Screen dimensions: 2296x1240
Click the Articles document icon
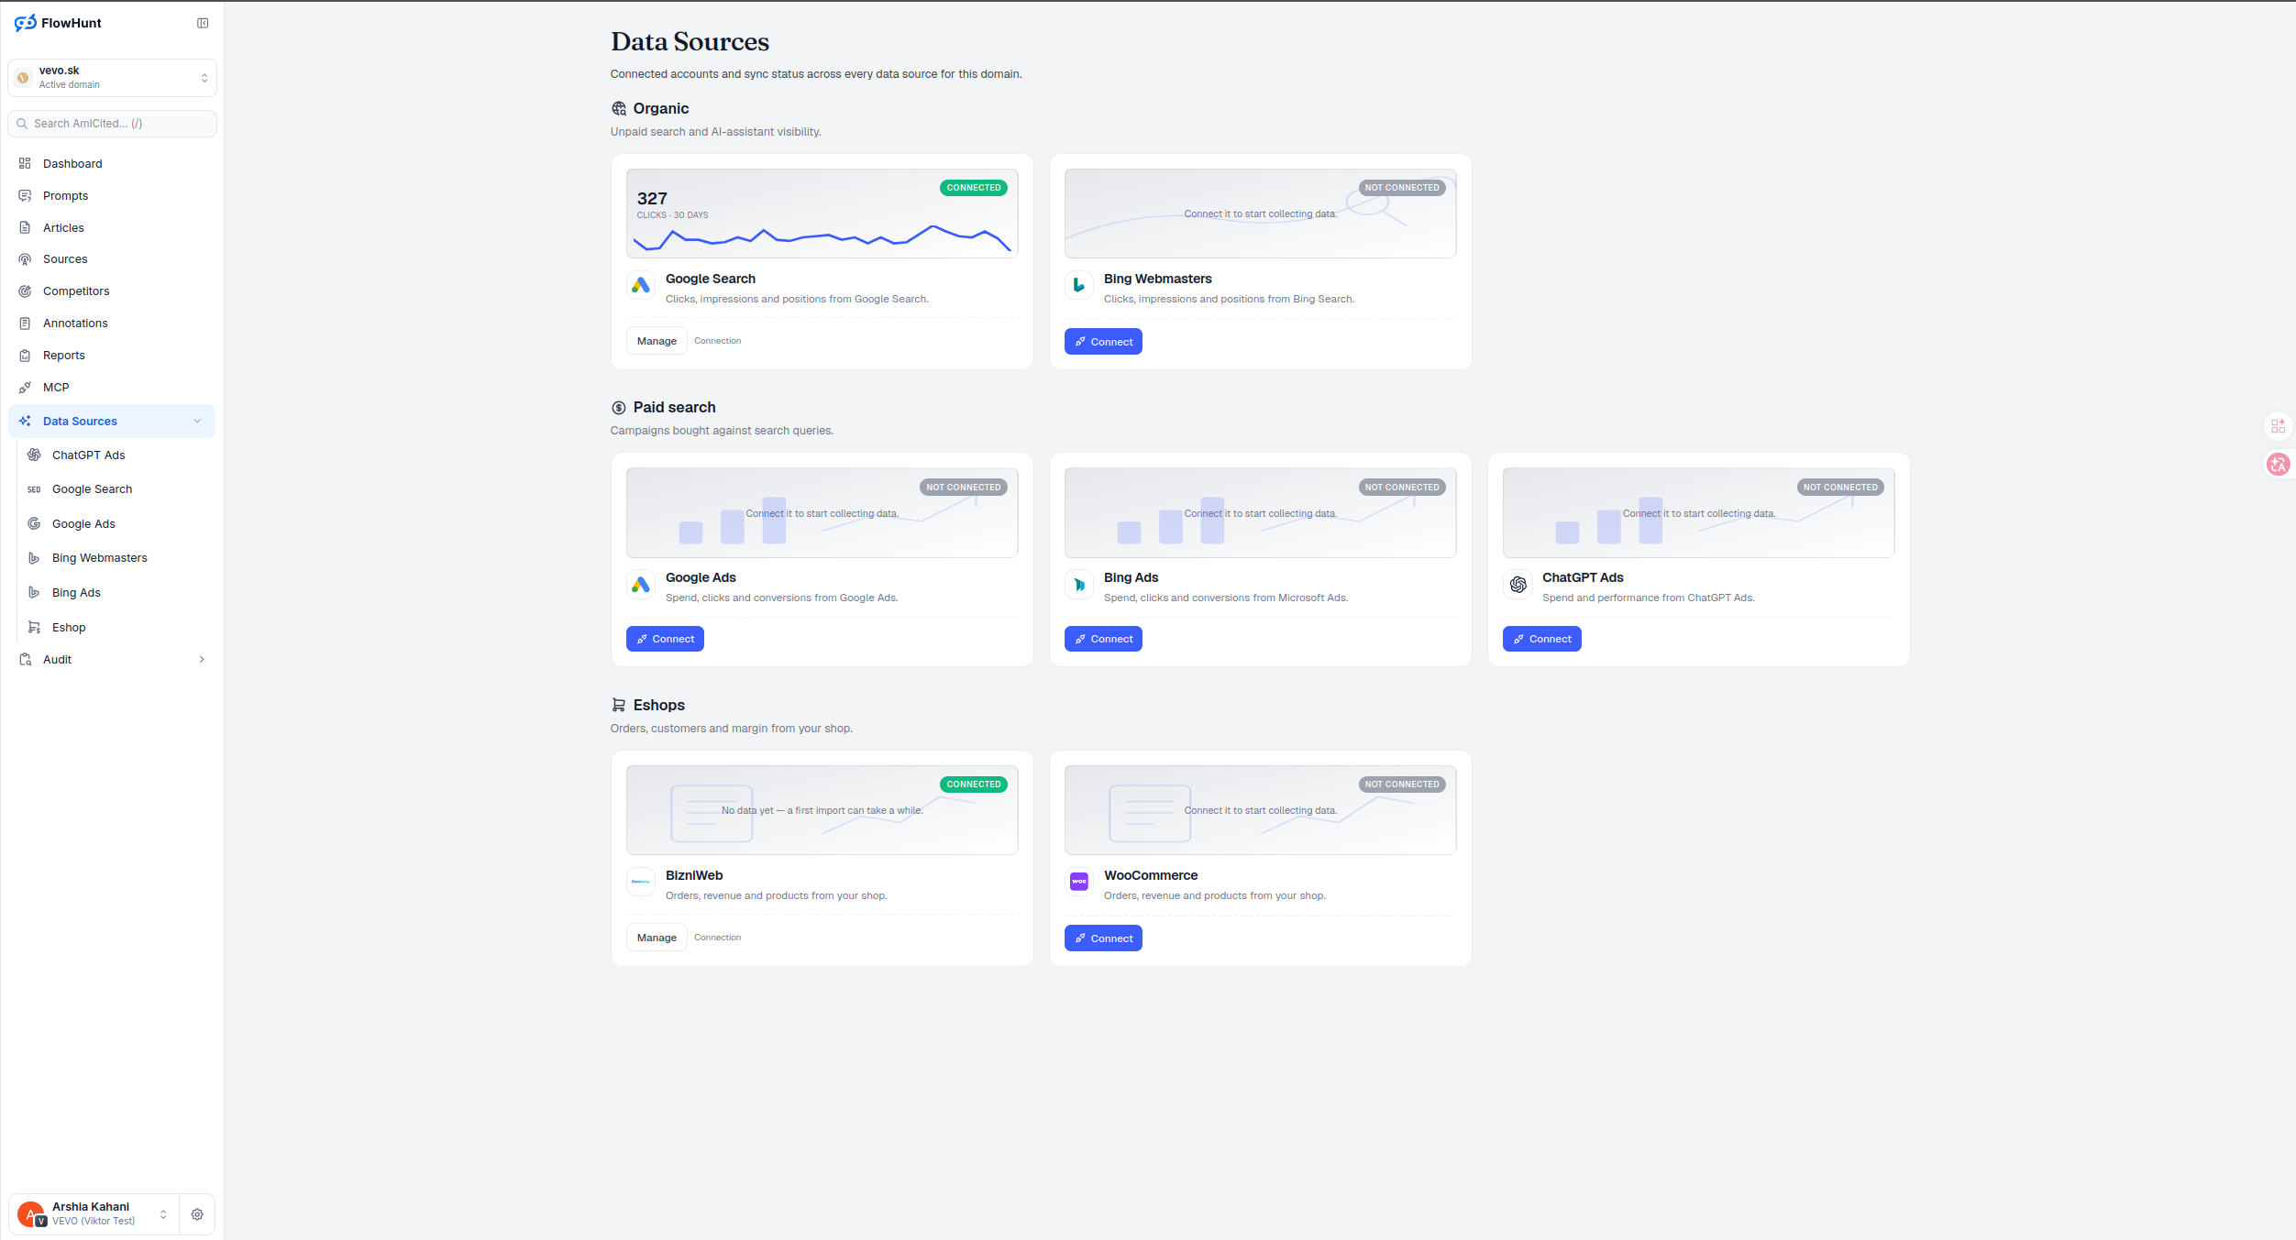pyautogui.click(x=25, y=228)
